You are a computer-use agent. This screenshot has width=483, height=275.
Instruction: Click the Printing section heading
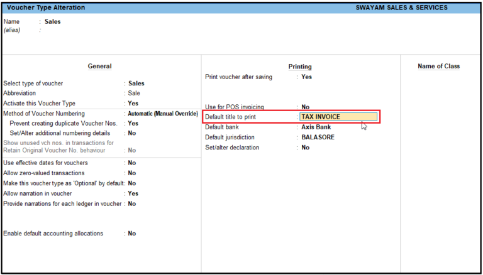(x=300, y=67)
